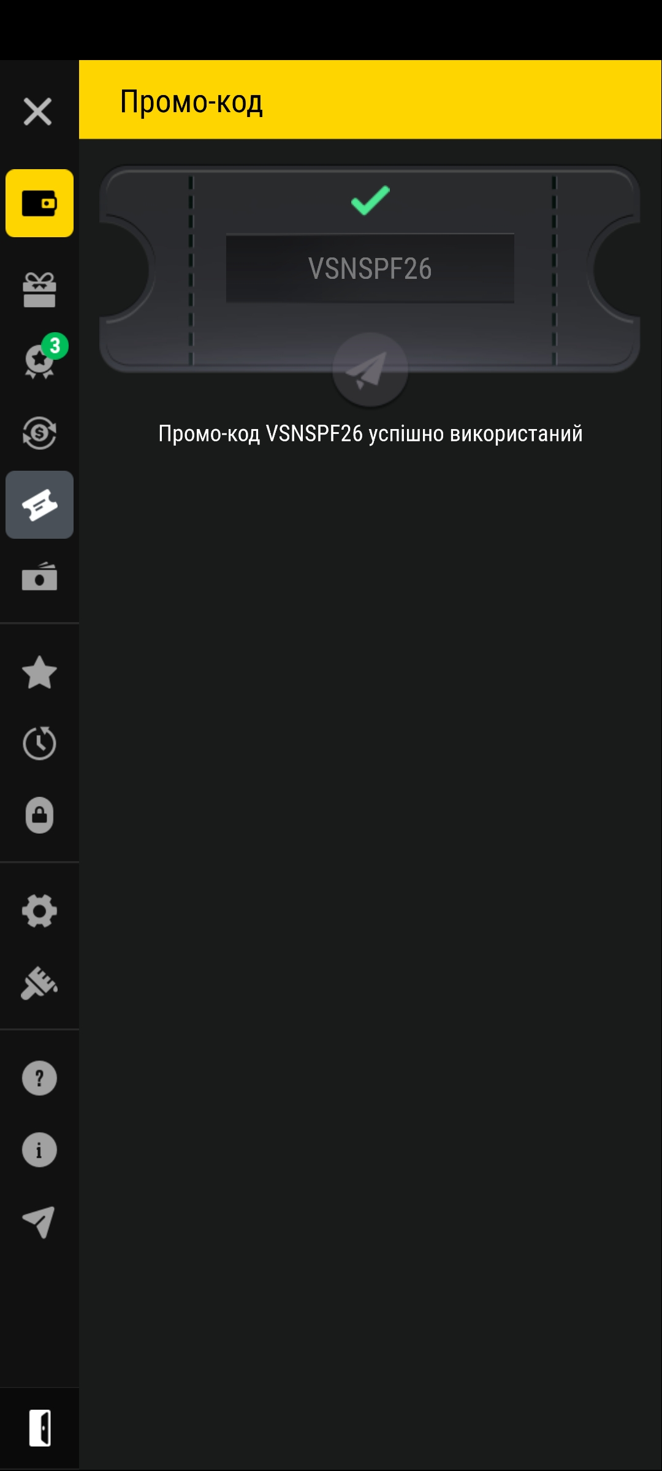662x1471 pixels.
Task: Submit promo code with paper plane button
Action: 370,370
